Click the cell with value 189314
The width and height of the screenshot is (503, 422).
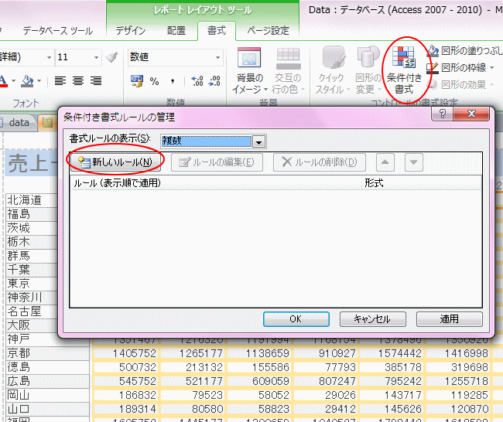(x=125, y=409)
